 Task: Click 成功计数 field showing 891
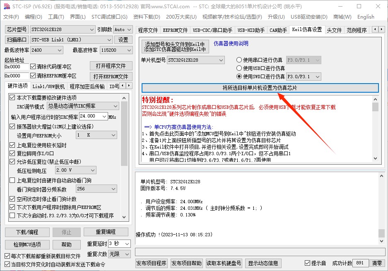pyautogui.click(x=360, y=263)
